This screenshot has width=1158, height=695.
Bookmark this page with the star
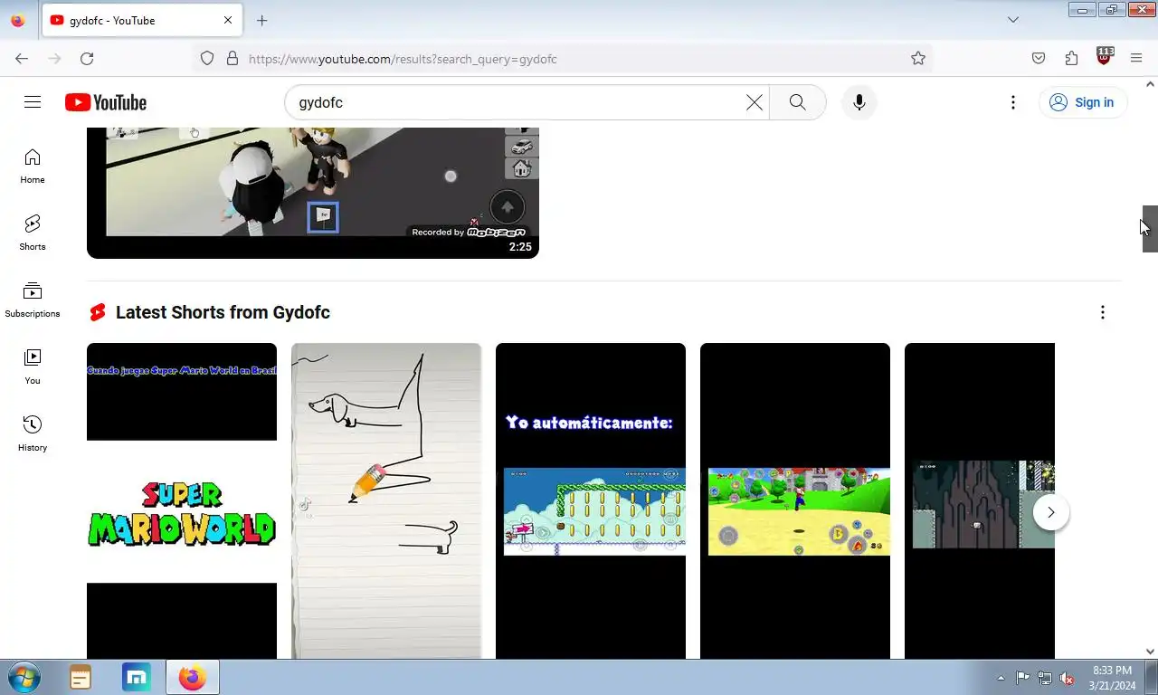click(918, 58)
